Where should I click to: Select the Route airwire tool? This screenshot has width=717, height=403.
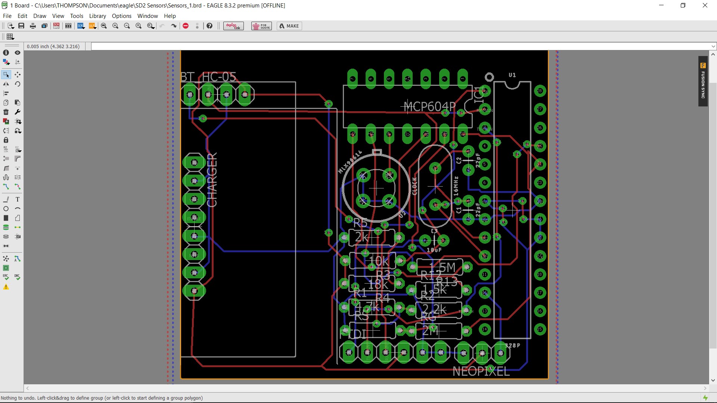point(6,187)
